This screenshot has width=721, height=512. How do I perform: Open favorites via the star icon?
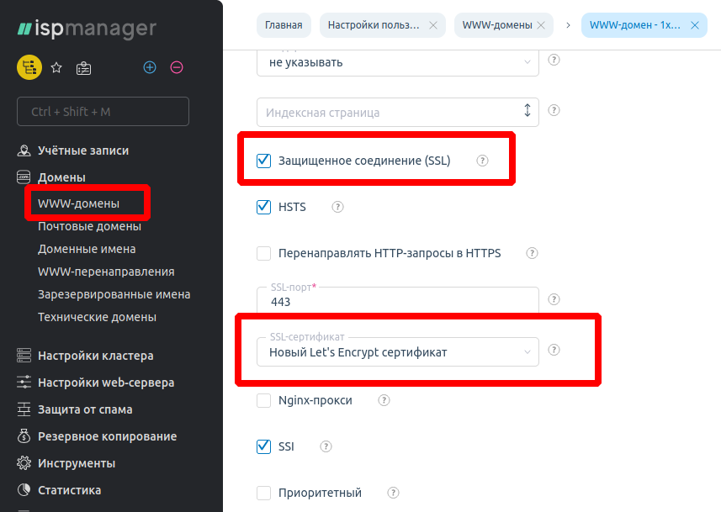[x=56, y=68]
